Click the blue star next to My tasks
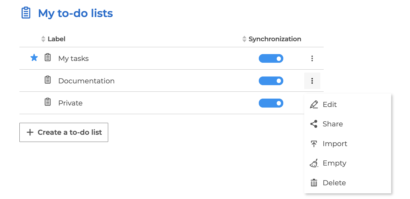The height and width of the screenshot is (199, 410). [34, 58]
